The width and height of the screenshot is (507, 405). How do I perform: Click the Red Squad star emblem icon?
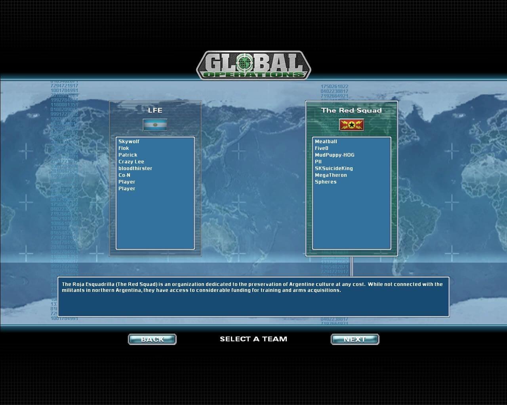tap(351, 125)
